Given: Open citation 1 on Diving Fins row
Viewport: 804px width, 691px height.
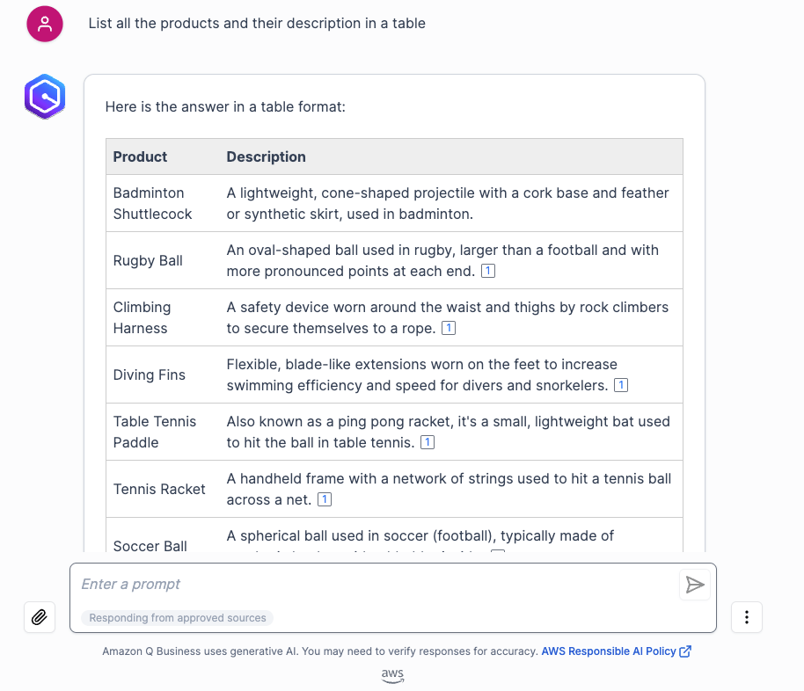Looking at the screenshot, I should tap(621, 385).
